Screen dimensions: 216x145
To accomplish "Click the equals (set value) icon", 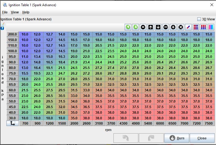I will [x=143, y=27].
